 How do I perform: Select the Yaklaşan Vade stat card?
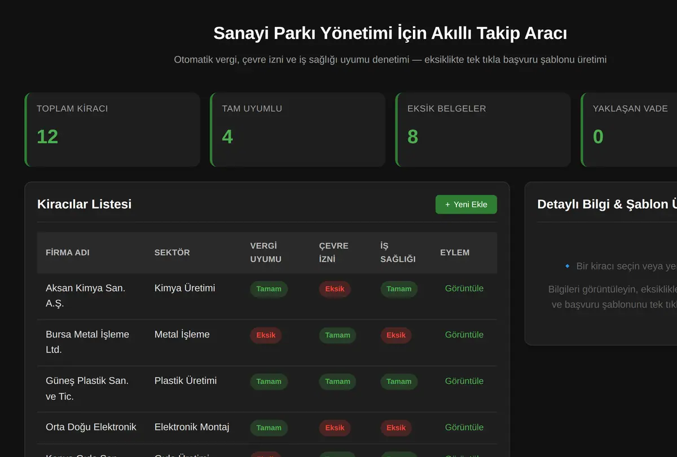point(629,130)
